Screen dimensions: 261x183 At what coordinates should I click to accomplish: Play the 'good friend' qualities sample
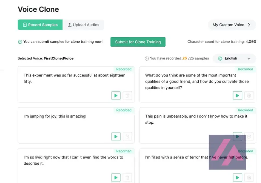pyautogui.click(x=238, y=96)
